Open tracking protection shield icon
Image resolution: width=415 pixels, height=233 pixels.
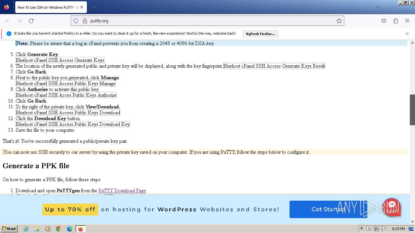coord(76,21)
